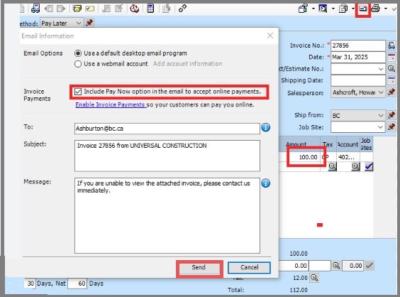Click the Cancel button
400x297 pixels.
[249, 268]
